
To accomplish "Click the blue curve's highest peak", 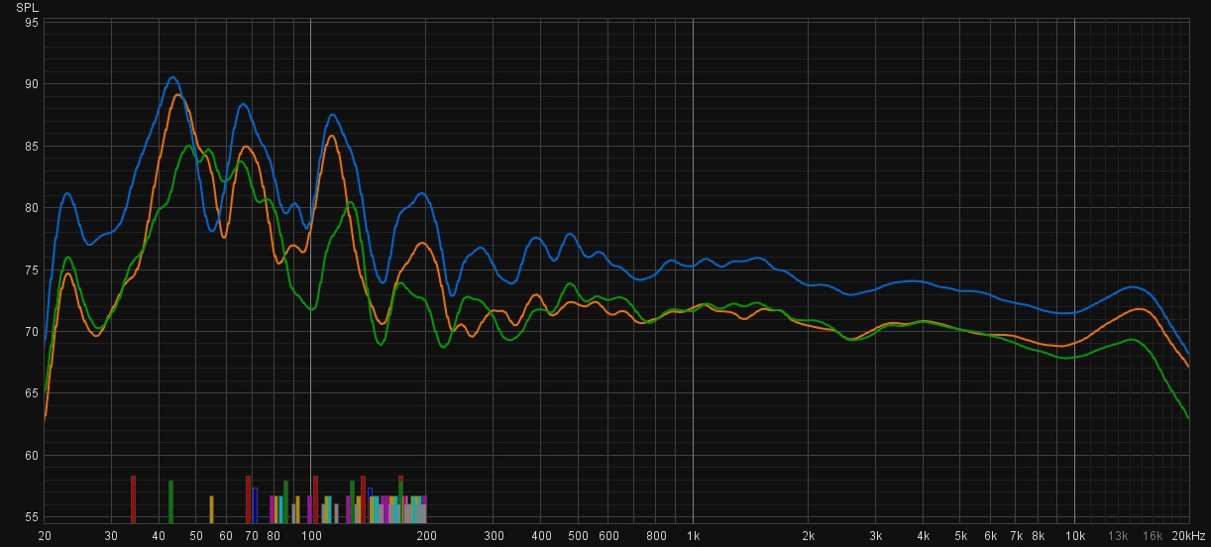I will (x=172, y=77).
